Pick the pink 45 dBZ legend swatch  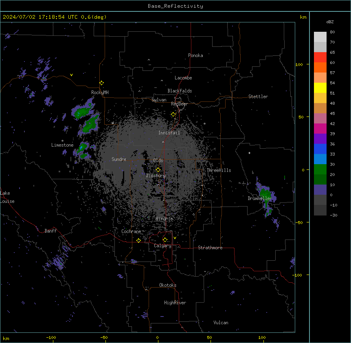(x=320, y=118)
